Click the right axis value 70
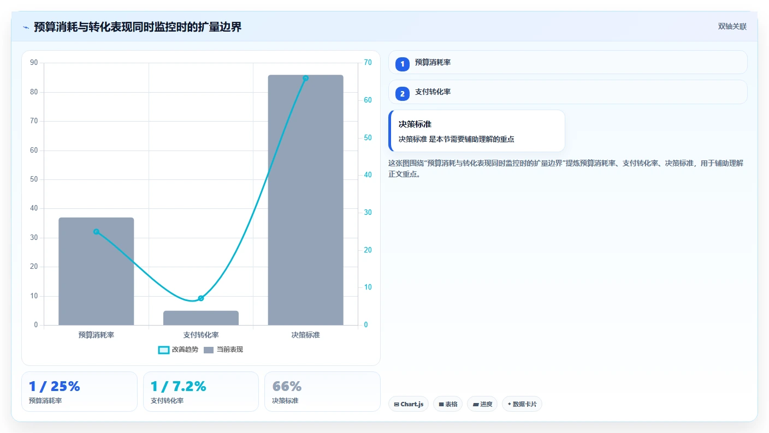Viewport: 769px width, 433px height. pos(368,63)
